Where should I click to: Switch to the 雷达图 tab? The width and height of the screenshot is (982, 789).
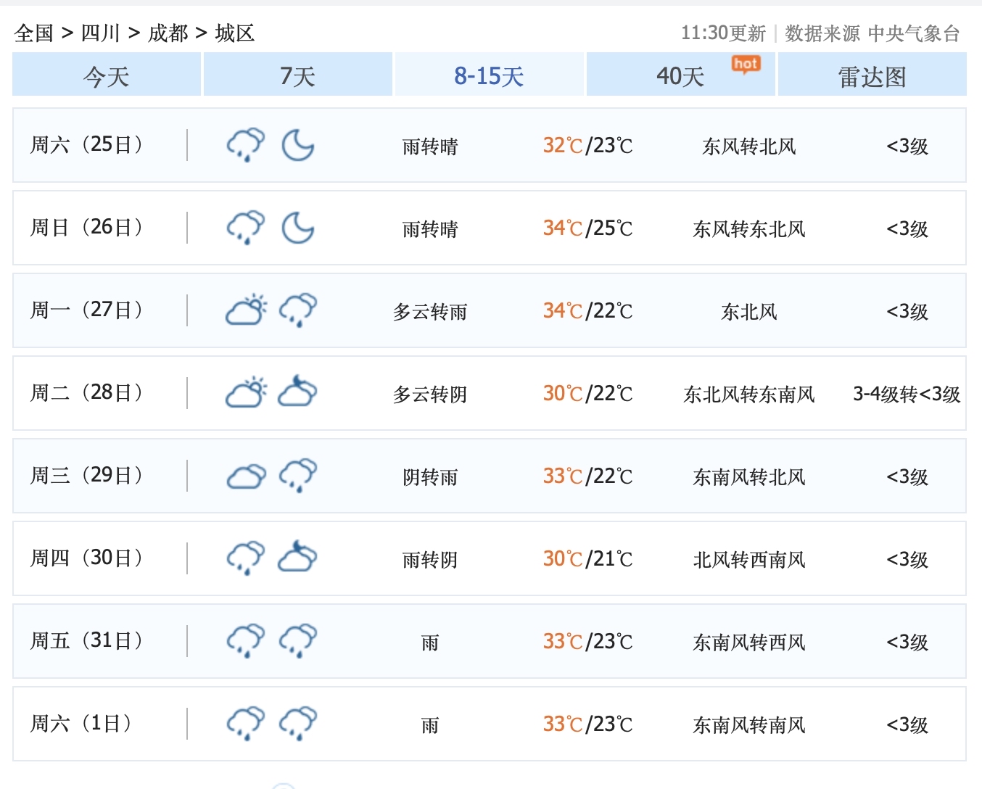[872, 75]
